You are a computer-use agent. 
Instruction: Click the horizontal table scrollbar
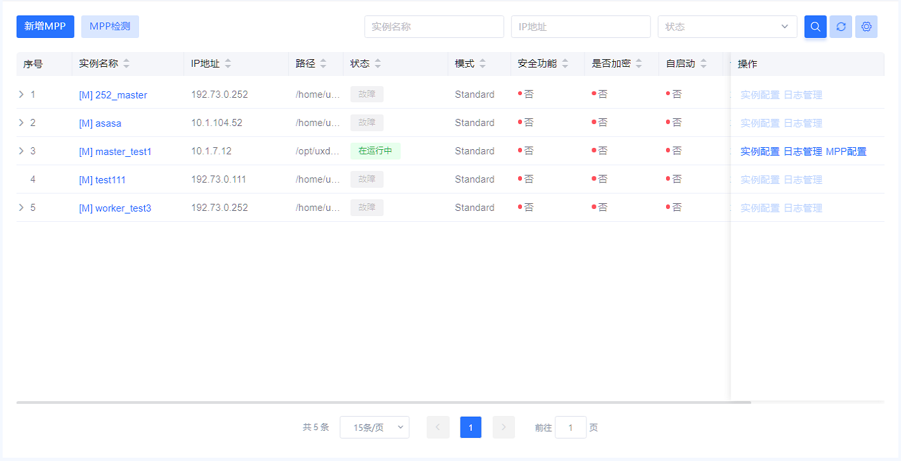click(x=384, y=402)
